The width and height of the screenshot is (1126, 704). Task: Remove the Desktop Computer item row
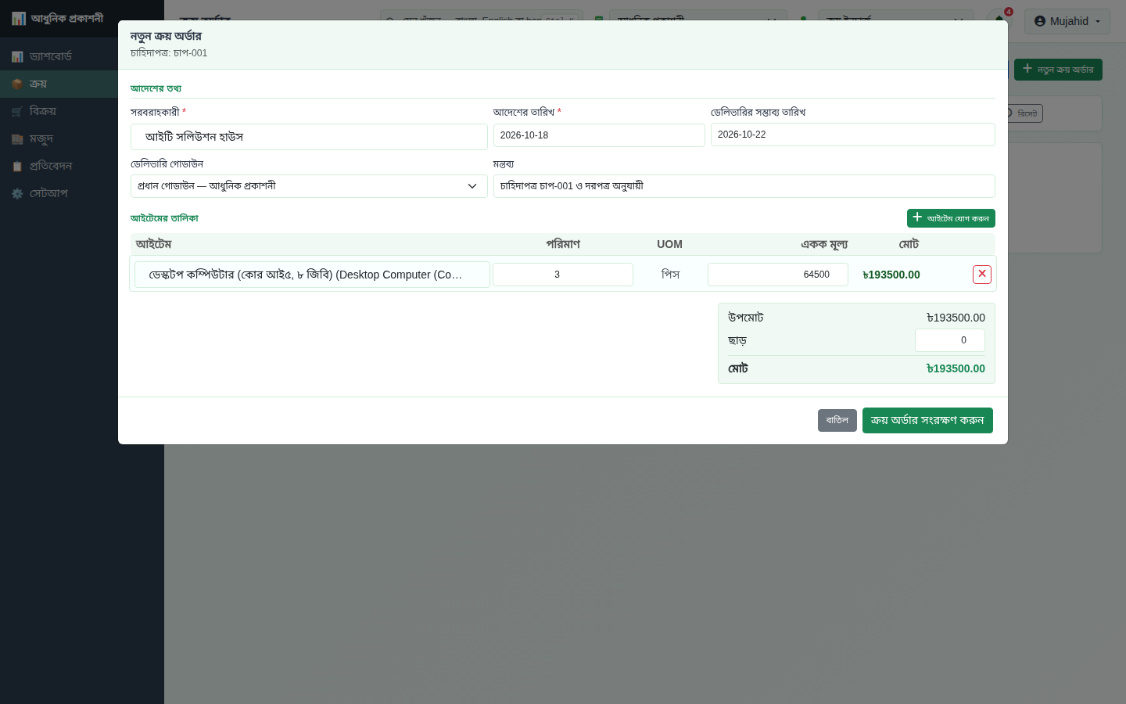pos(982,275)
